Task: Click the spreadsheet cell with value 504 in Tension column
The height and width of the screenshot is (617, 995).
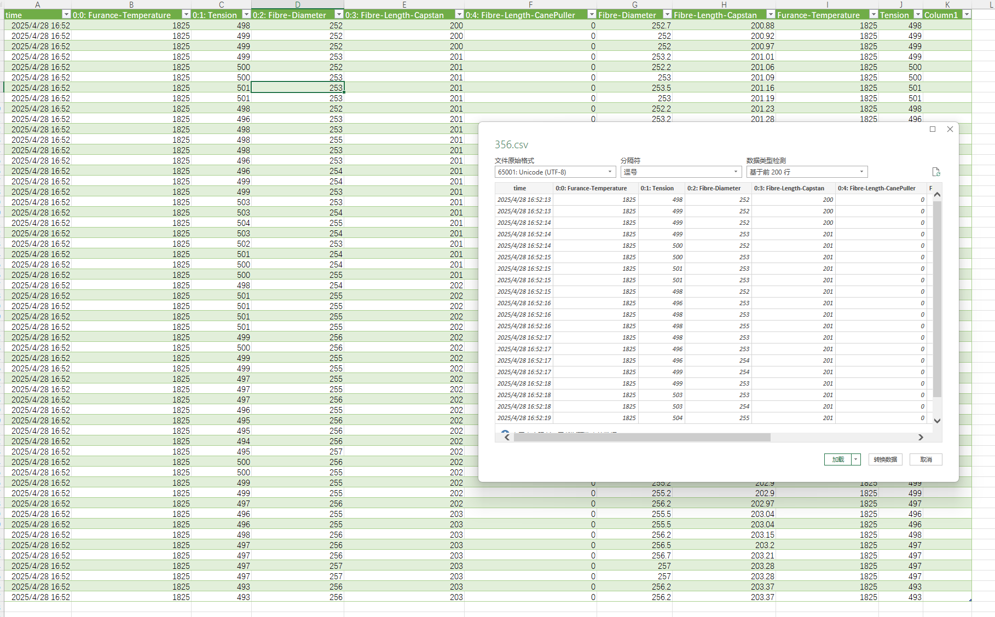Action: coord(222,223)
